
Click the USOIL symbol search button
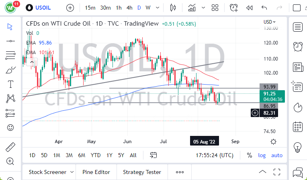click(40, 8)
